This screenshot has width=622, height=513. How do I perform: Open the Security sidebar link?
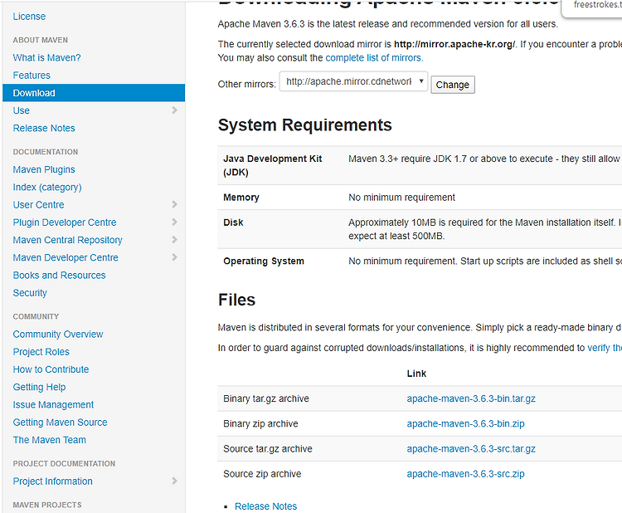(x=30, y=293)
